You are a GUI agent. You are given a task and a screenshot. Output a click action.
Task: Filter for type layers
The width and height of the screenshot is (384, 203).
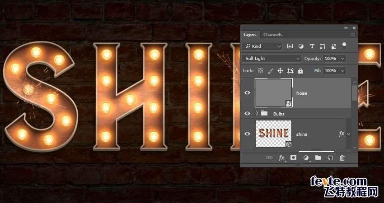312,46
